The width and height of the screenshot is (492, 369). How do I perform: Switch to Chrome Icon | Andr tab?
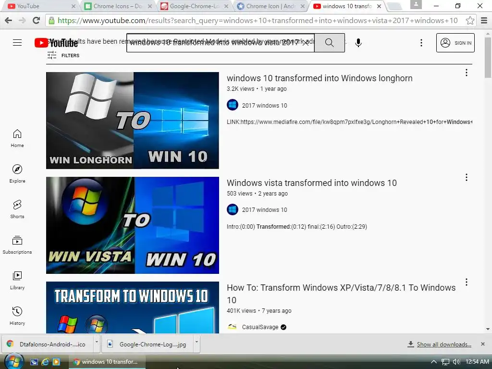tap(271, 6)
